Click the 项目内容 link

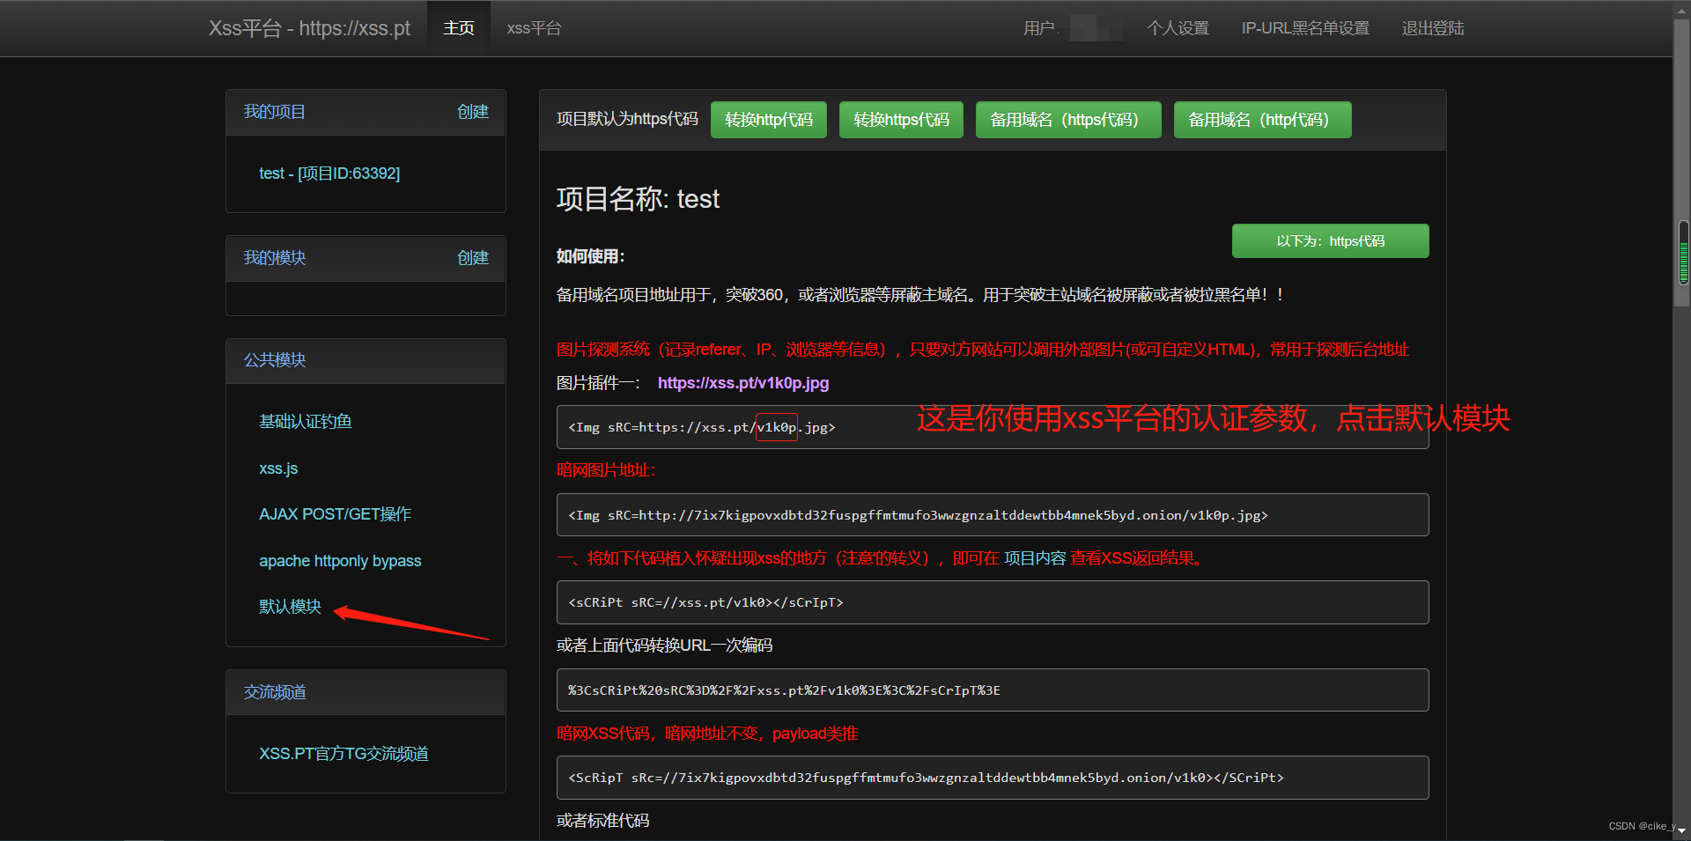pyautogui.click(x=1035, y=558)
